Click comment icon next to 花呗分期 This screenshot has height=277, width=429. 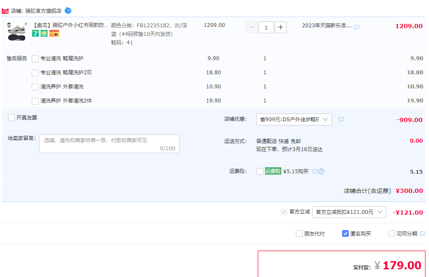[423, 234]
